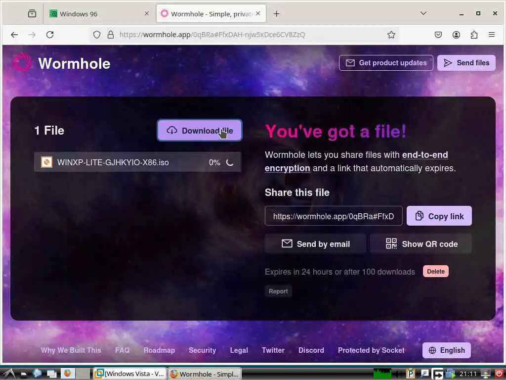
Task: Click the WINXP-LITE-GJHKYIO-X86.iso file row
Action: (137, 162)
